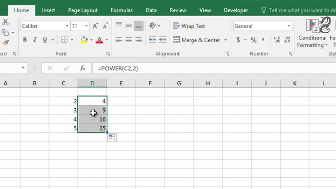Expand the Merge & Center dropdown arrow

pyautogui.click(x=225, y=40)
